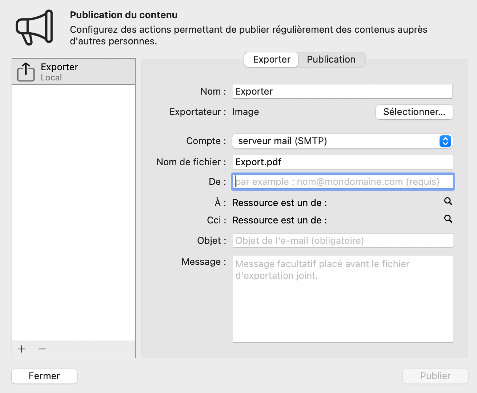This screenshot has height=393, width=477.
Task: Click the À recipient resource condition text
Action: 280,203
